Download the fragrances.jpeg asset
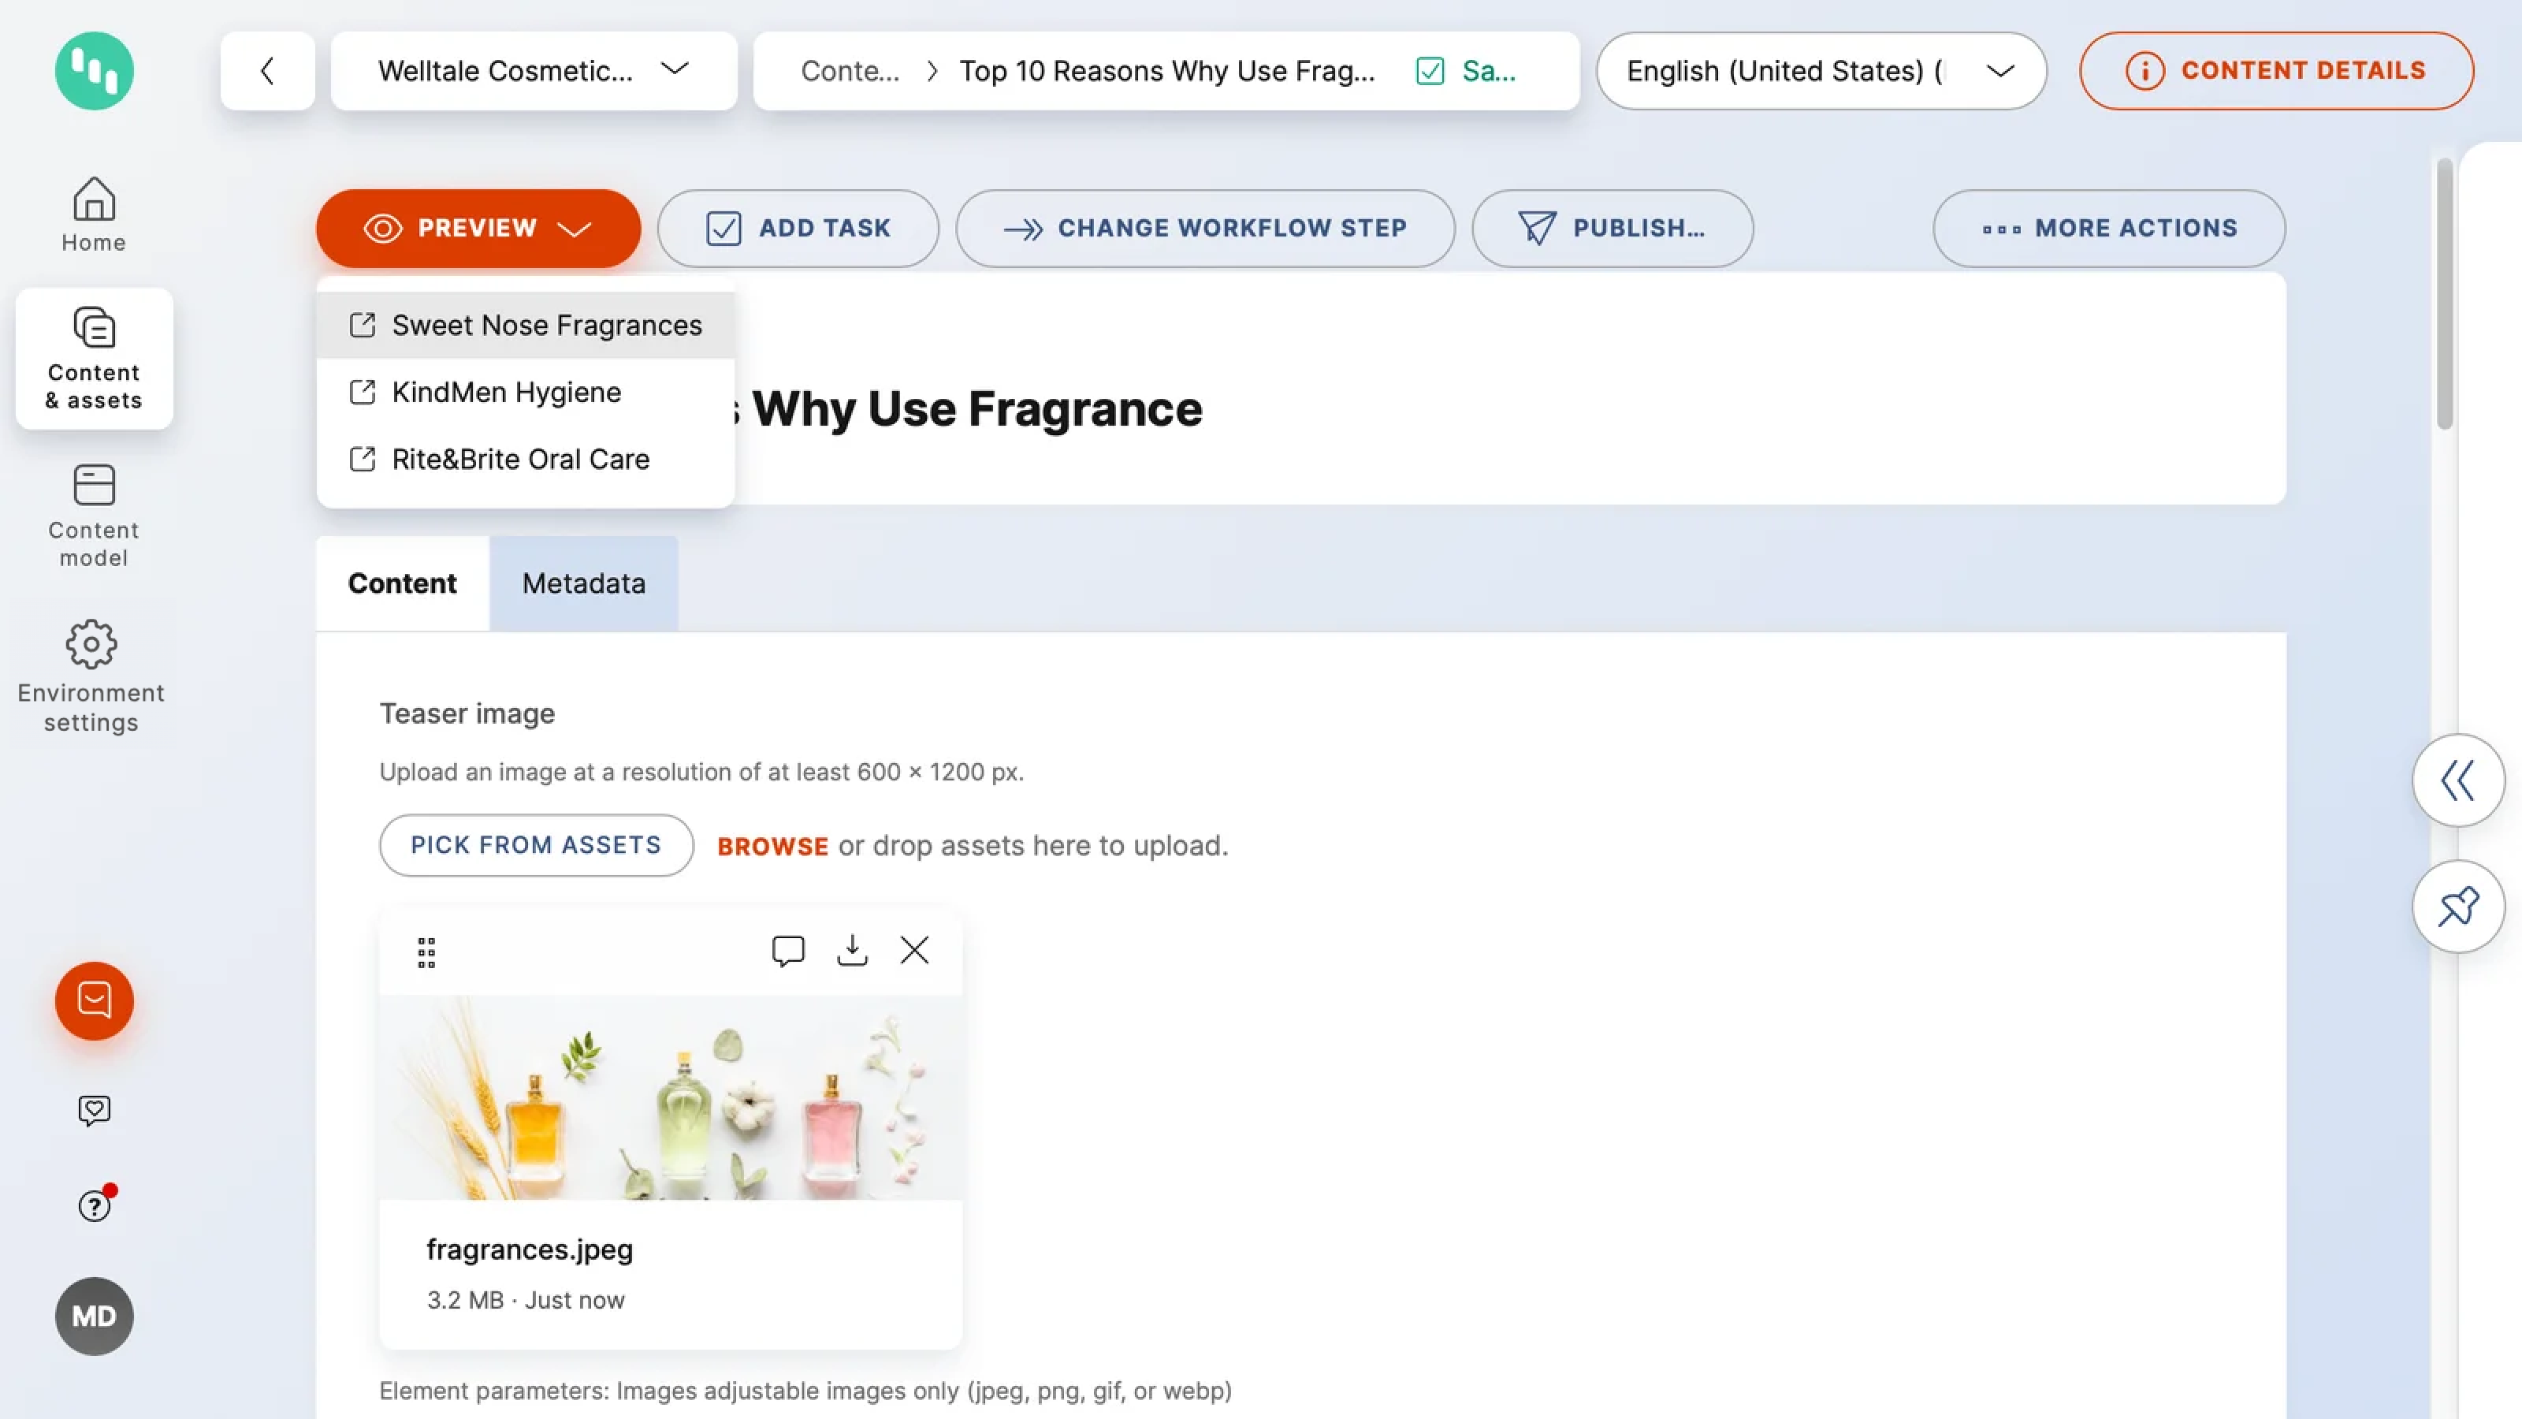 click(852, 950)
